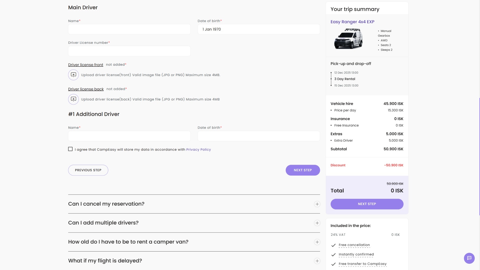480x270 pixels.
Task: Open the Date of birth field showing 1 Jan 1970
Action: (258, 29)
